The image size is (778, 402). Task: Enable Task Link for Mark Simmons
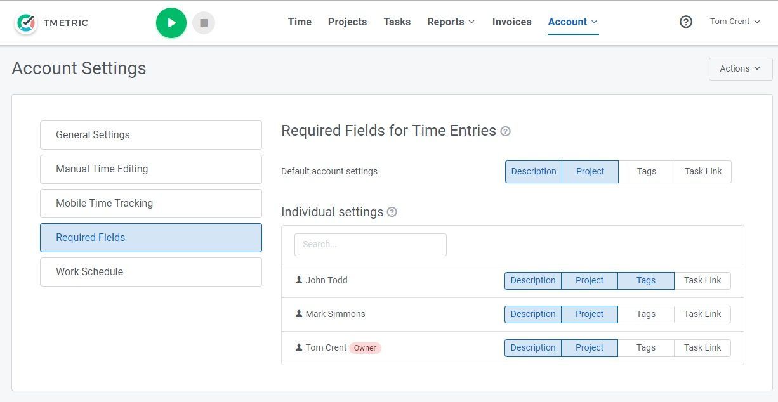702,314
